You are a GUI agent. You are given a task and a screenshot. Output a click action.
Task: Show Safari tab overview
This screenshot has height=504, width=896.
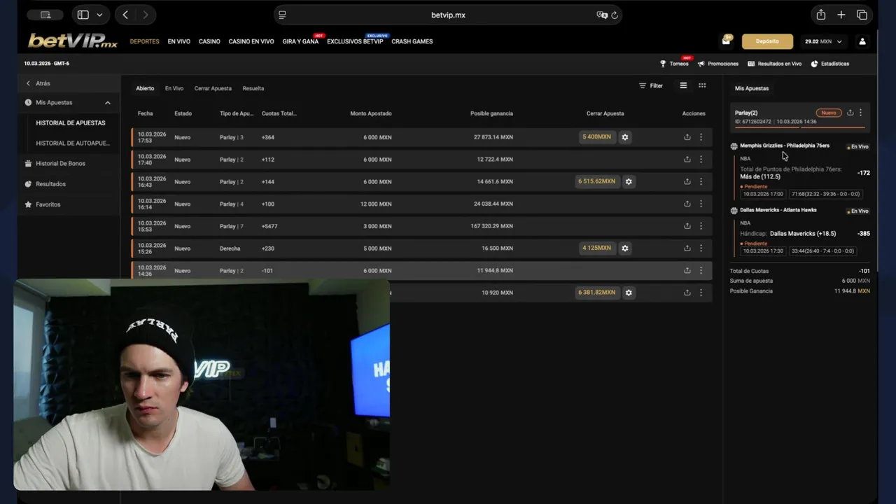pos(862,15)
